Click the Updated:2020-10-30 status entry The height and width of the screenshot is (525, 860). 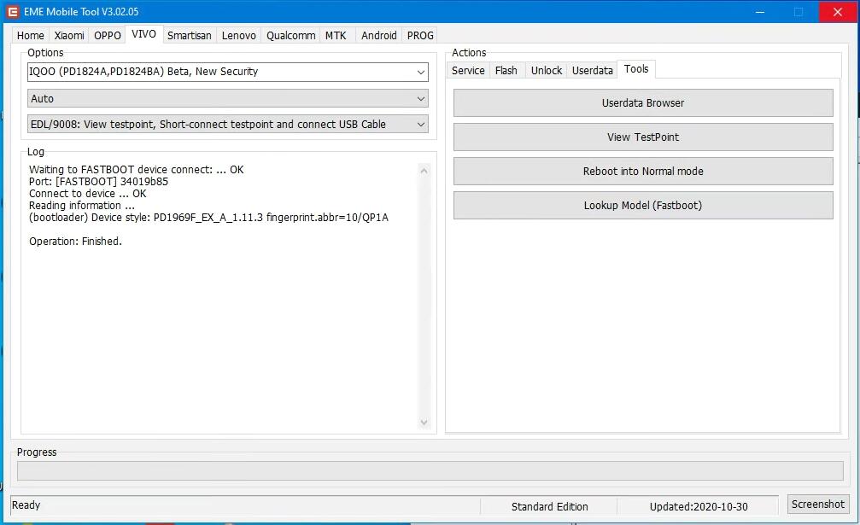(699, 506)
